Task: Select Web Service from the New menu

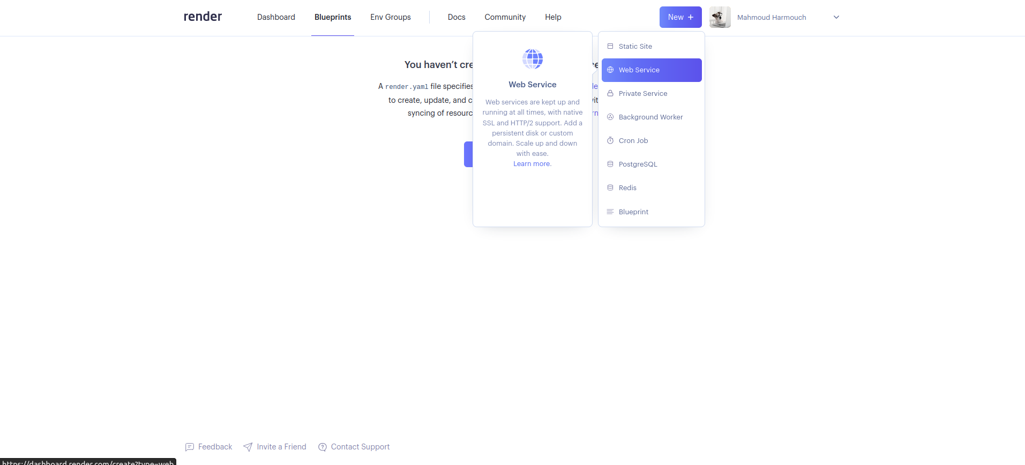Action: point(652,70)
